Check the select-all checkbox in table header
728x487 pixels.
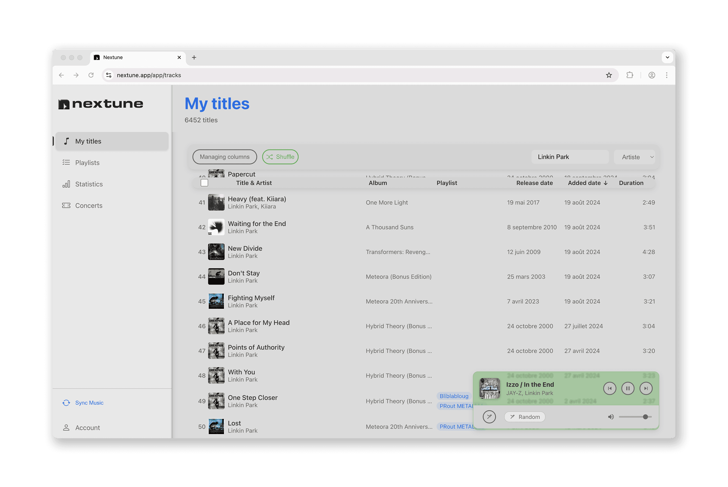point(204,183)
